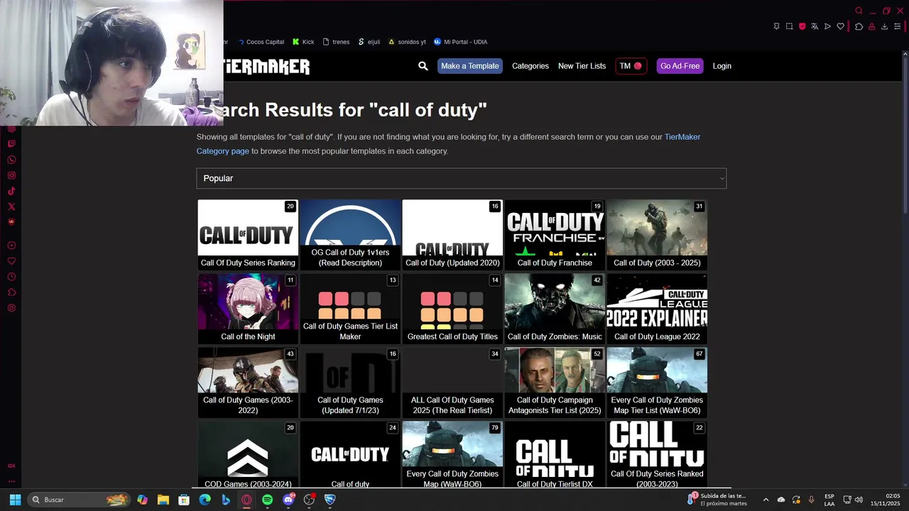
Task: Open the TierMaker search magnifier icon
Action: pyautogui.click(x=423, y=66)
